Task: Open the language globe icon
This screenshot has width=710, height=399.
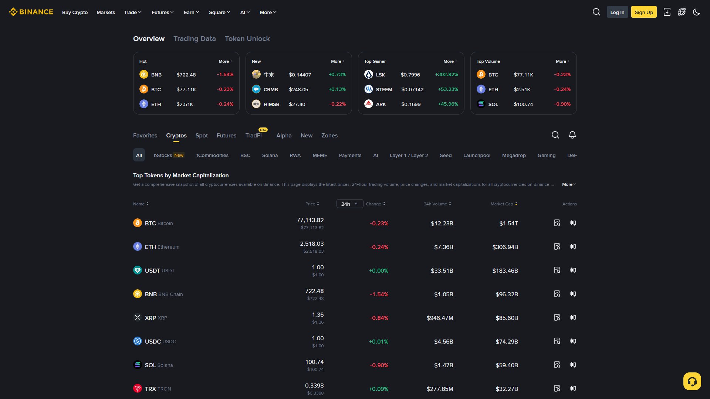Action: point(682,12)
